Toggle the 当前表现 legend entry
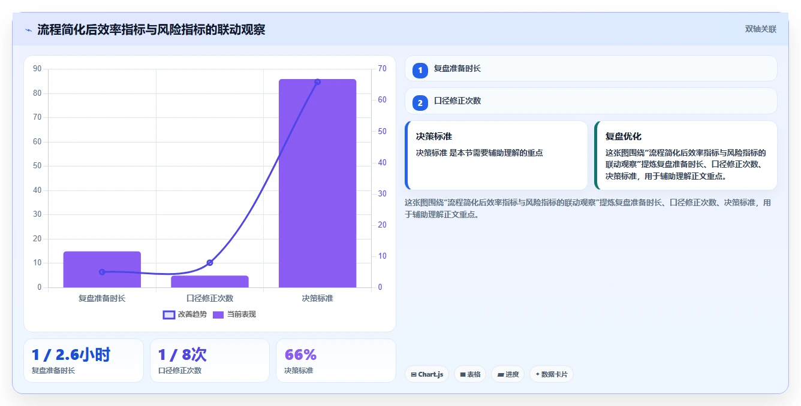 [x=234, y=314]
